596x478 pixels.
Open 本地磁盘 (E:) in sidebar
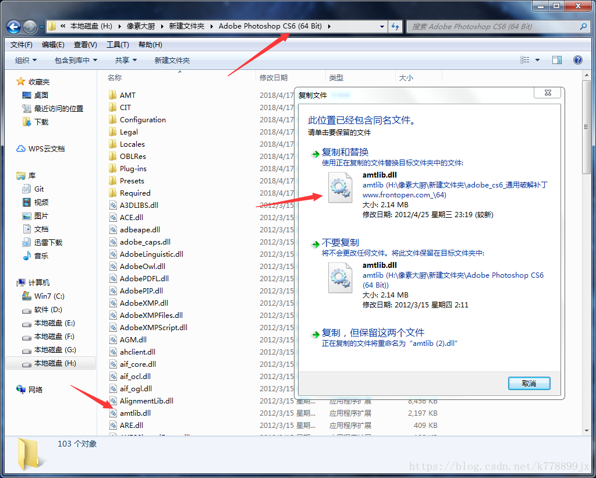49,323
